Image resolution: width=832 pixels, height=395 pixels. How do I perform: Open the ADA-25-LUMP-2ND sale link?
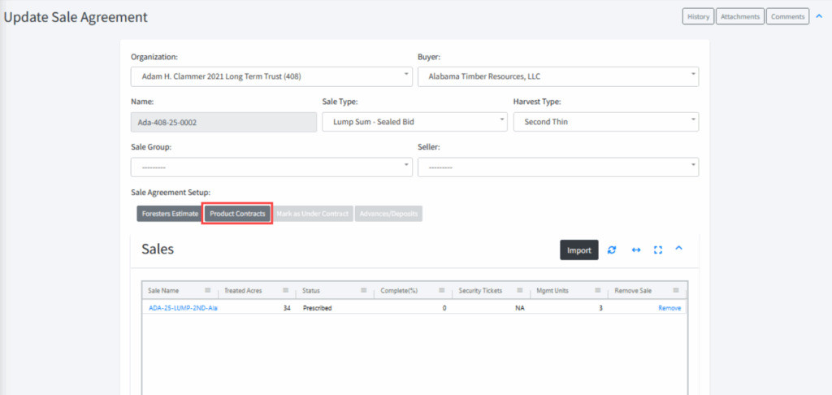pos(183,309)
